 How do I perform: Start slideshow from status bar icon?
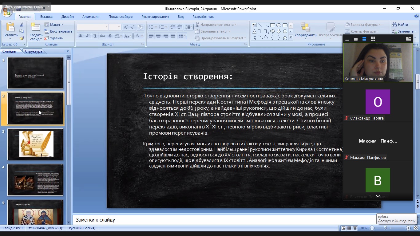pos(355,228)
